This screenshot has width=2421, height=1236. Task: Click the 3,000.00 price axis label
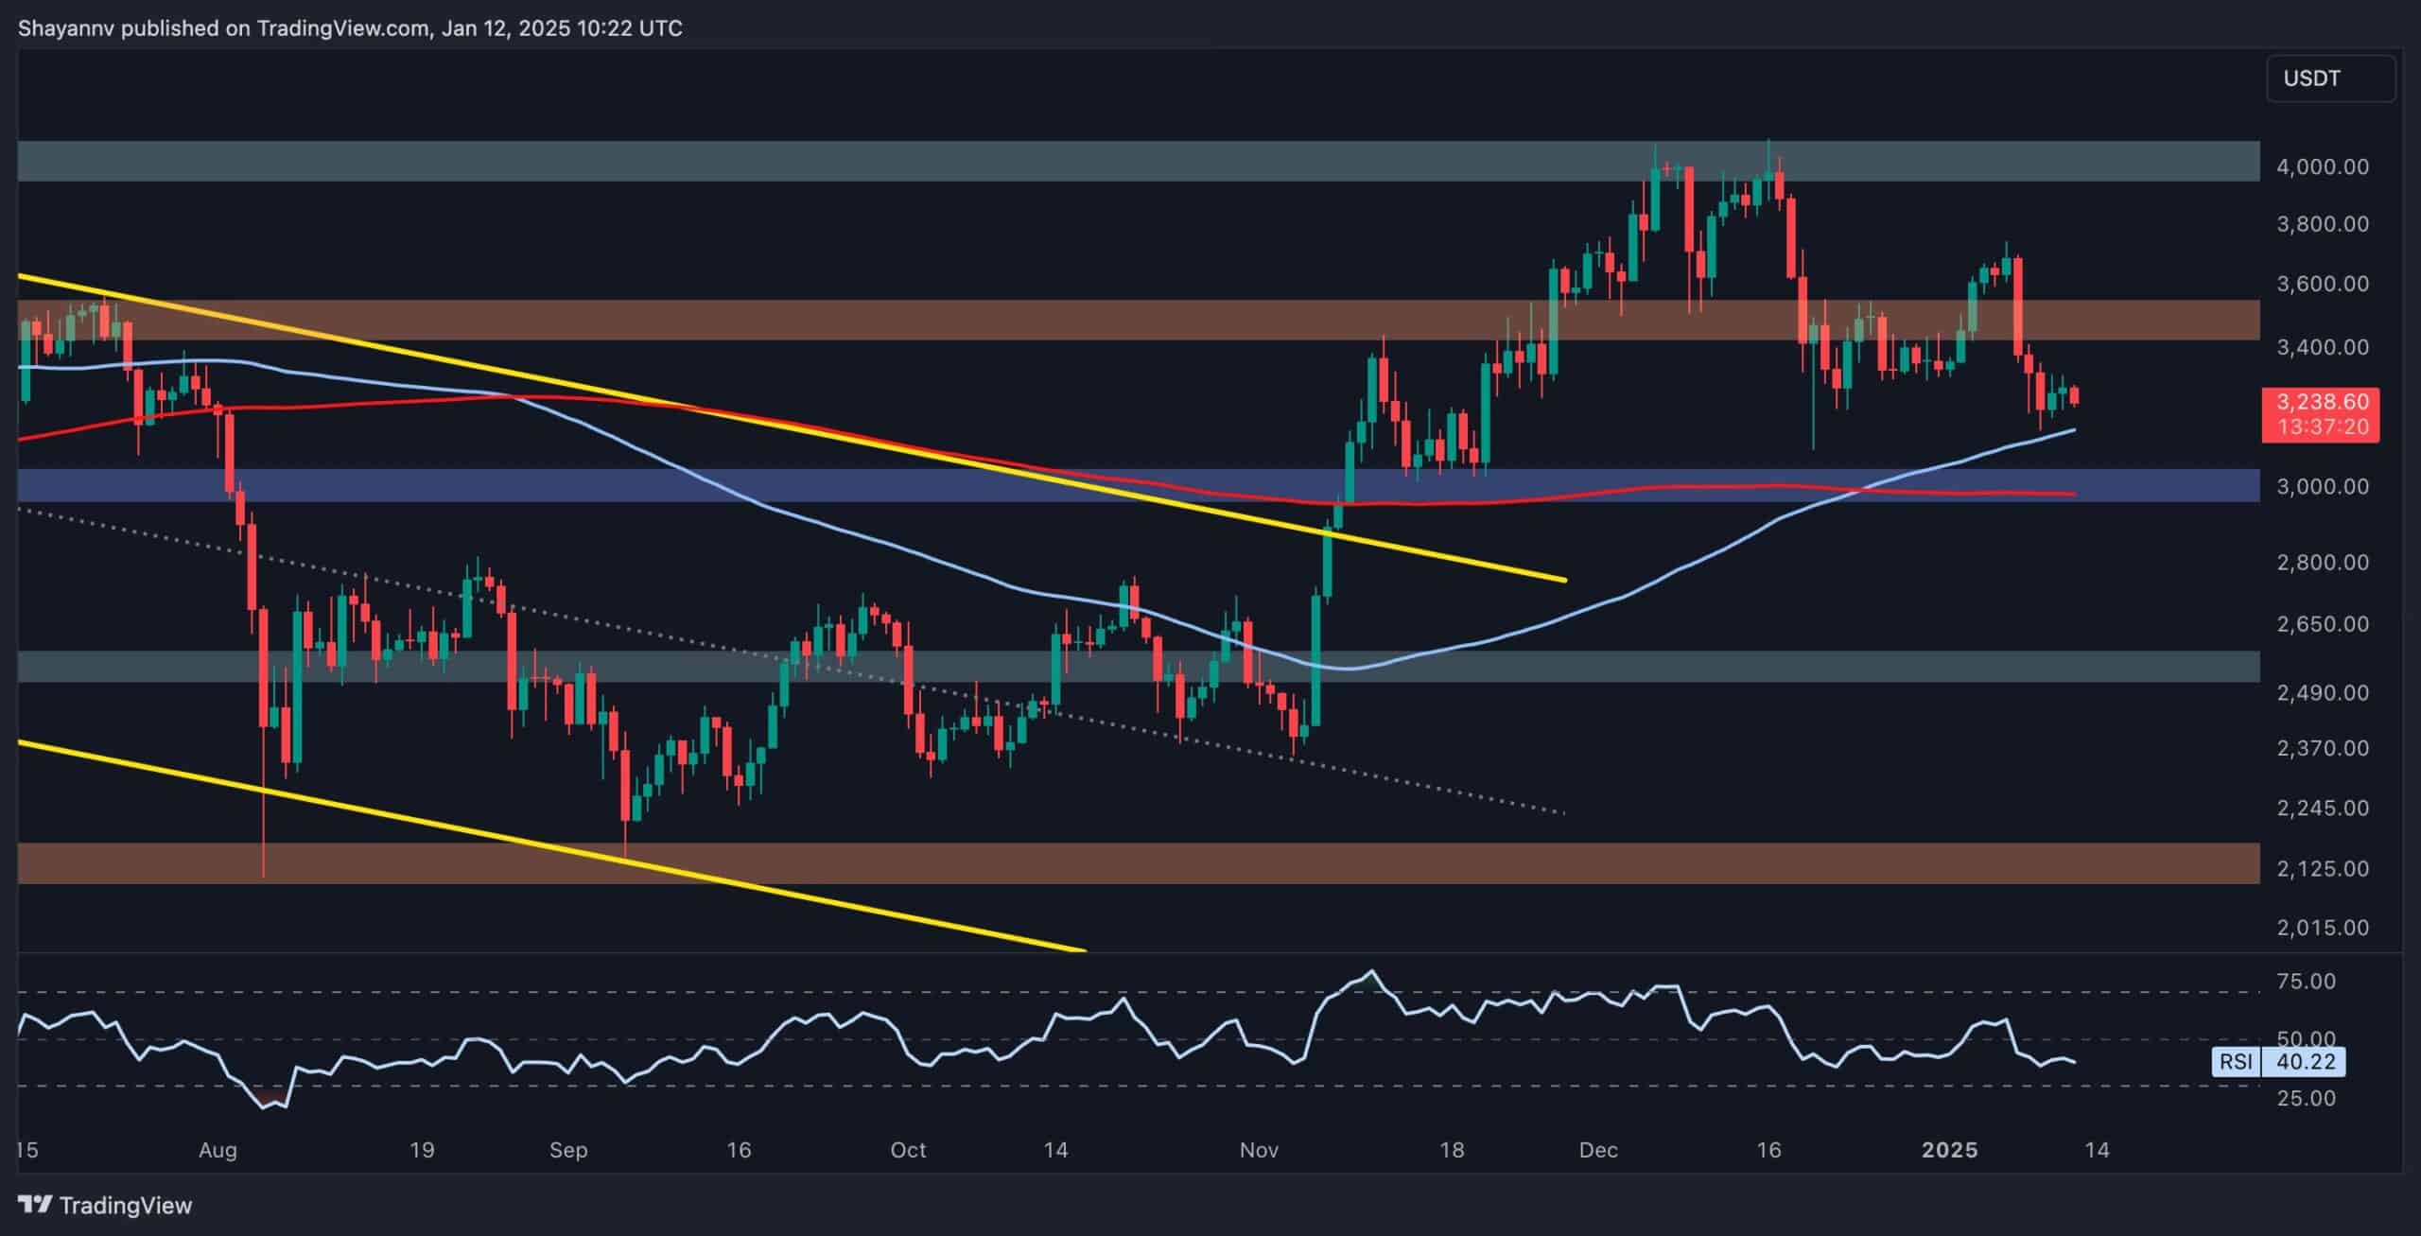[2322, 487]
